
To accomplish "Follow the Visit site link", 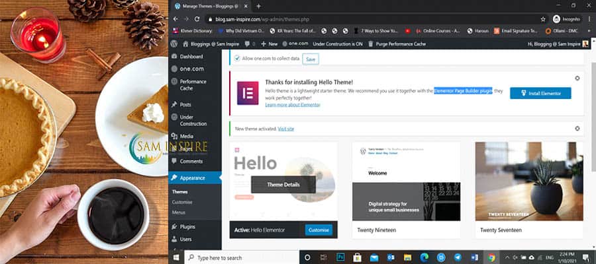I will (286, 129).
